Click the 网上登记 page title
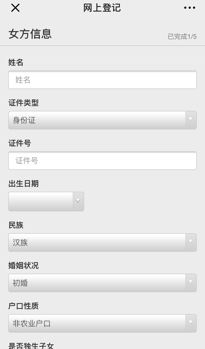The width and height of the screenshot is (205, 349). coord(101,8)
